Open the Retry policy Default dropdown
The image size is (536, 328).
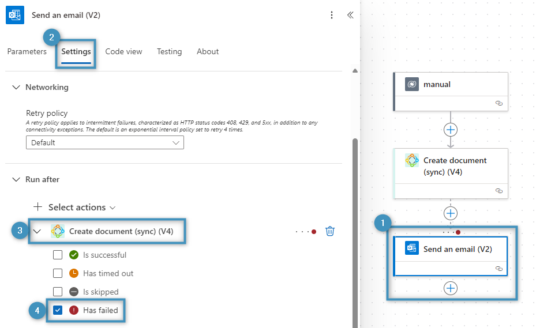coord(105,142)
